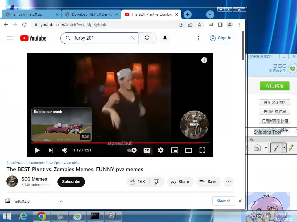Viewport: 297px width, 222px height.
Task: Select The BEST Plant vs. Zombies tab
Action: click(x=151, y=14)
